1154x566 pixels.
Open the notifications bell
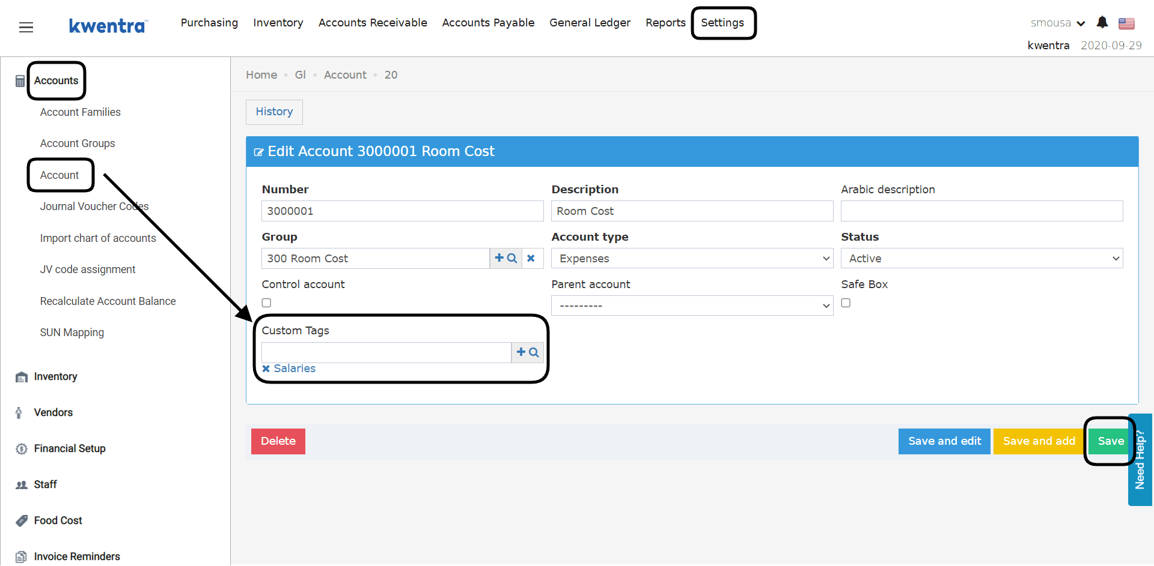pos(1102,23)
